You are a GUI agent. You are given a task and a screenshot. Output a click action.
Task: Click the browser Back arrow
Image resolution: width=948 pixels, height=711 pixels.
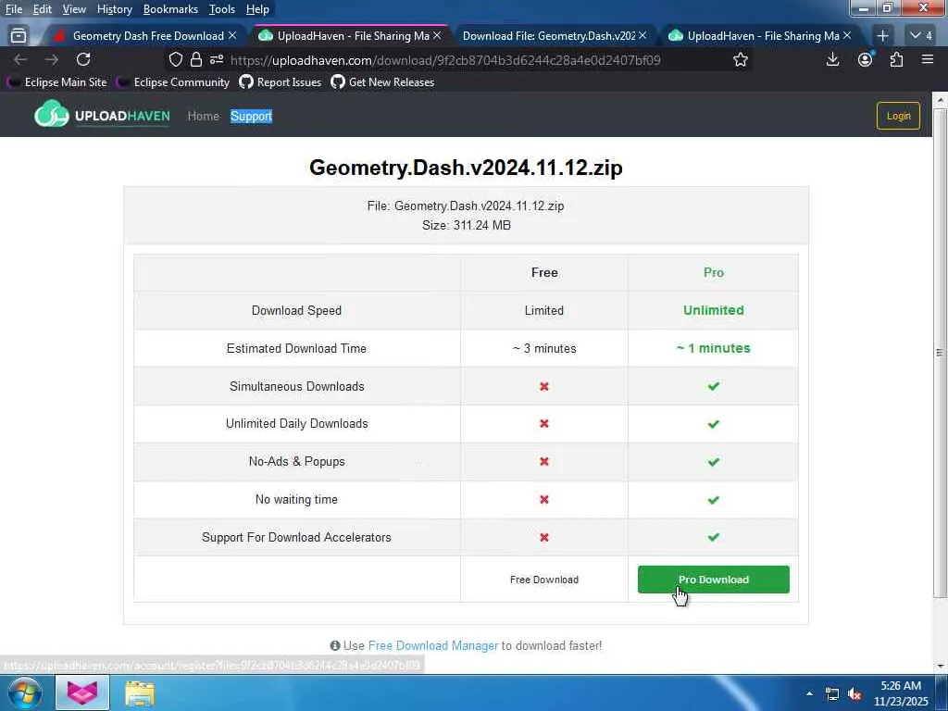pos(20,59)
